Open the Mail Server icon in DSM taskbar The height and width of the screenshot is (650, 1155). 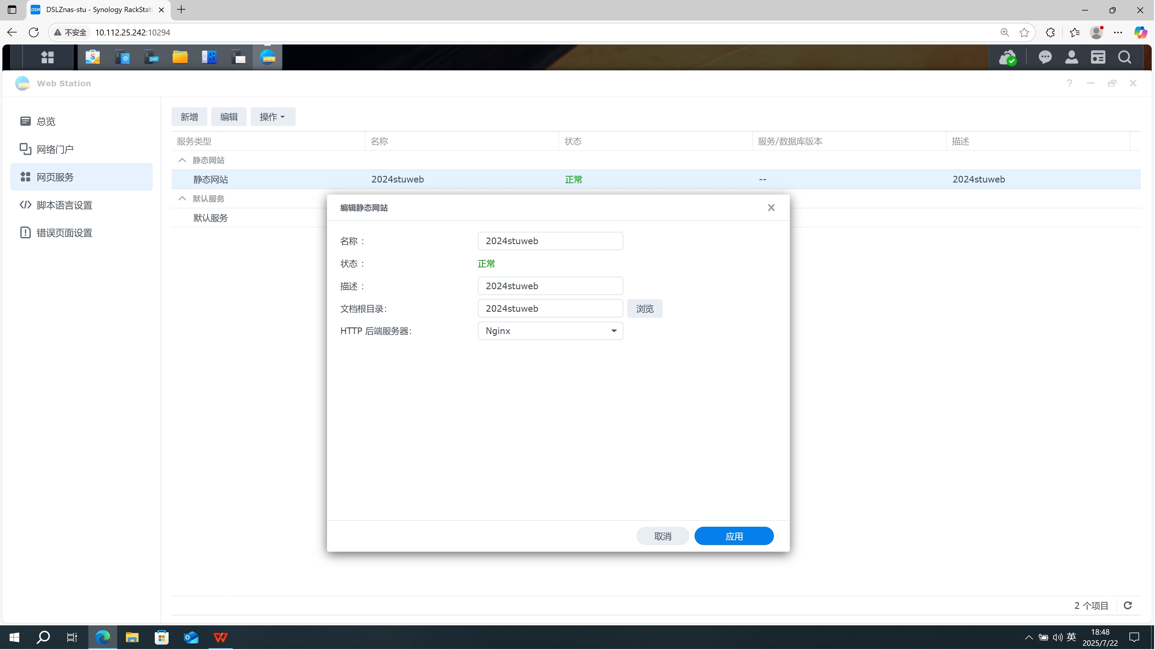(x=239, y=57)
